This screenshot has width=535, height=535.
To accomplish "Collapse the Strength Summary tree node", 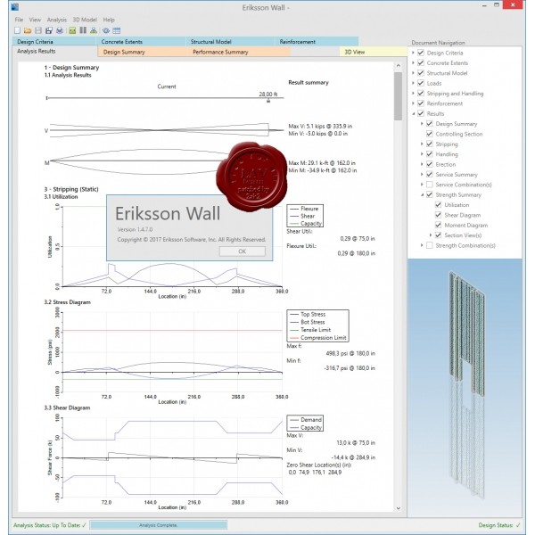I will tap(422, 194).
